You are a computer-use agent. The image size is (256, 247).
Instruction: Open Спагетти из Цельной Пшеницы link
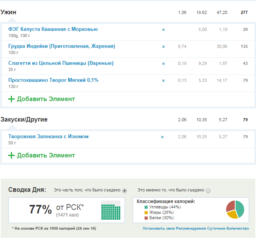point(61,63)
